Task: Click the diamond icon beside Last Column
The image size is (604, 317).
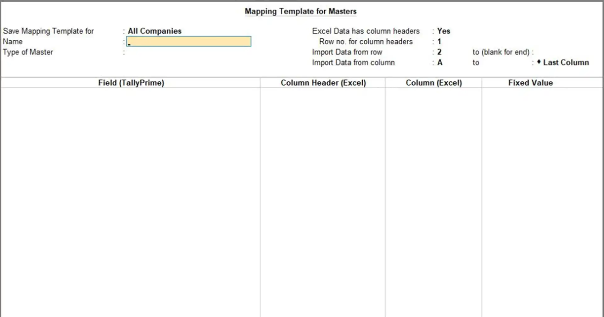Action: [539, 62]
